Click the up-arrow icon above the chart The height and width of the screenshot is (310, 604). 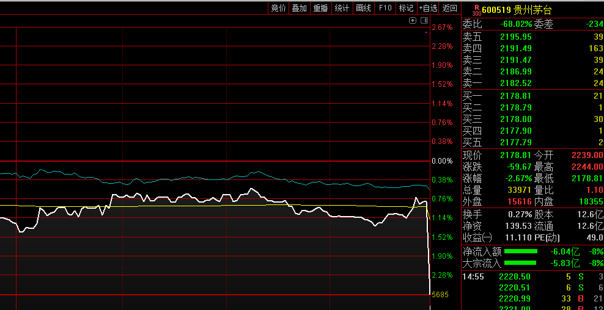(413, 21)
